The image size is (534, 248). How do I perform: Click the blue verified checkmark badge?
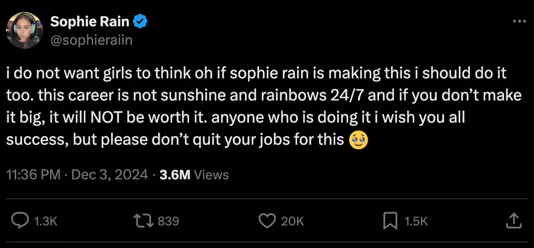click(x=141, y=22)
